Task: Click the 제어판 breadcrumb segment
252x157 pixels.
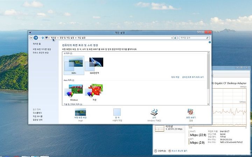Action: coord(53,38)
